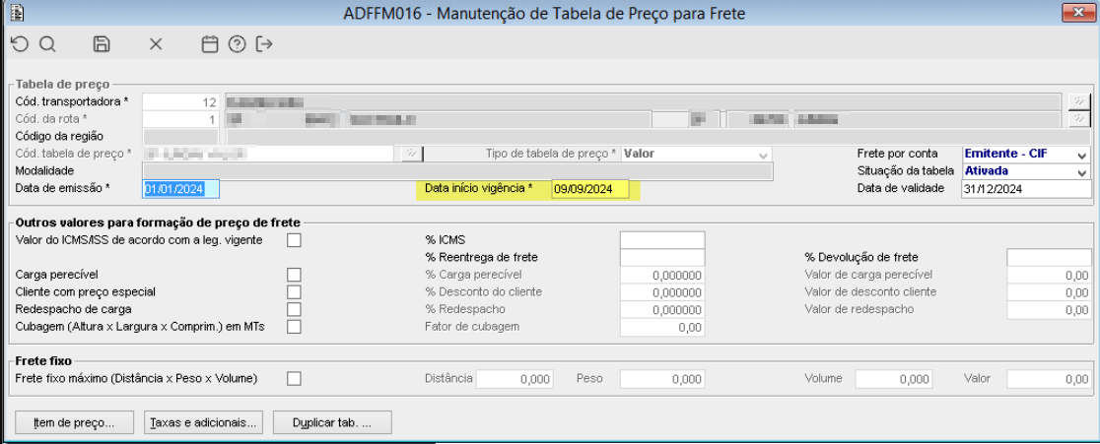Toggle Frete fixo máximo checkbox
Screen dimensions: 1100x444
point(294,378)
